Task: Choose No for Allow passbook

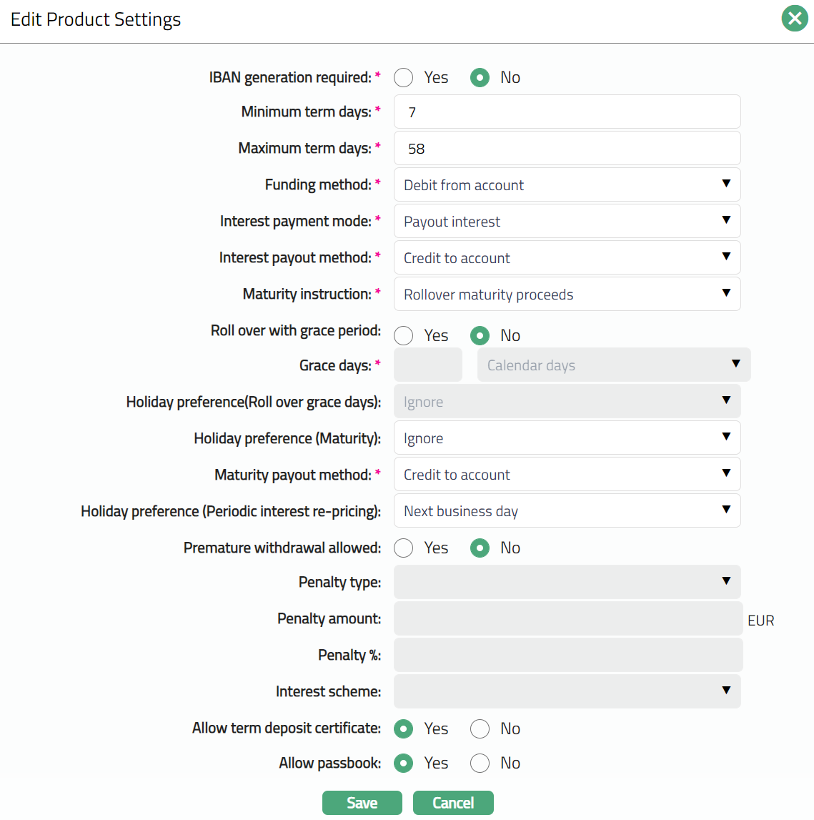Action: pyautogui.click(x=480, y=764)
